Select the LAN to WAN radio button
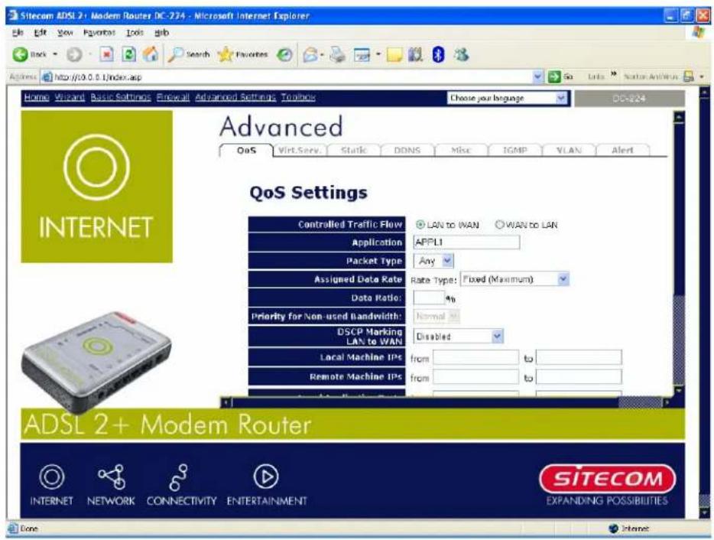This screenshot has width=714, height=540. [420, 225]
